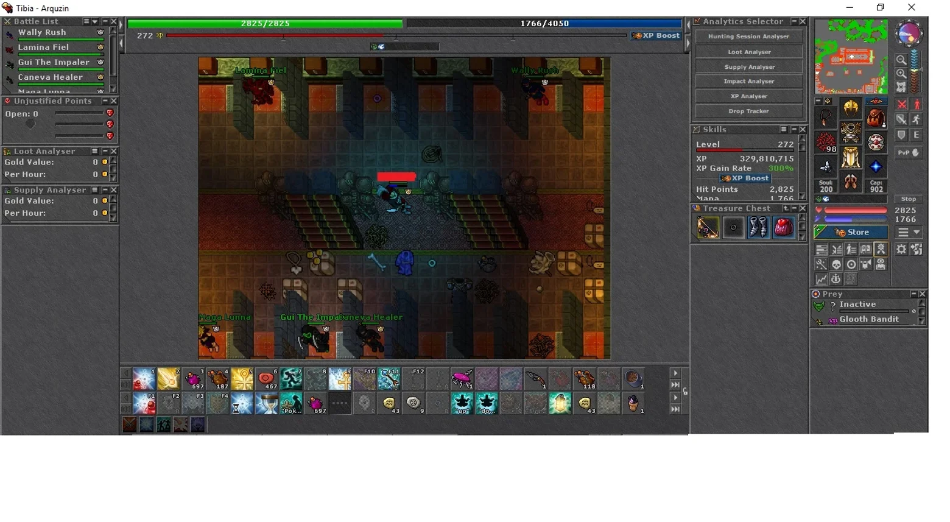The image size is (950, 522).
Task: Open the Battle List filter dropdown
Action: tap(95, 21)
